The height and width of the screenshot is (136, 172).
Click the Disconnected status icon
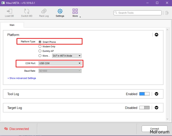[6, 129]
